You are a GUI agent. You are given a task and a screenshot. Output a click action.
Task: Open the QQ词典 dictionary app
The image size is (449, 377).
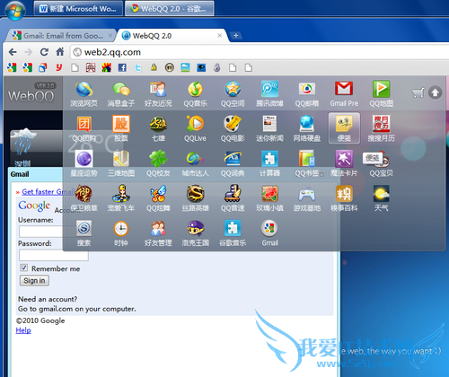pos(233,163)
